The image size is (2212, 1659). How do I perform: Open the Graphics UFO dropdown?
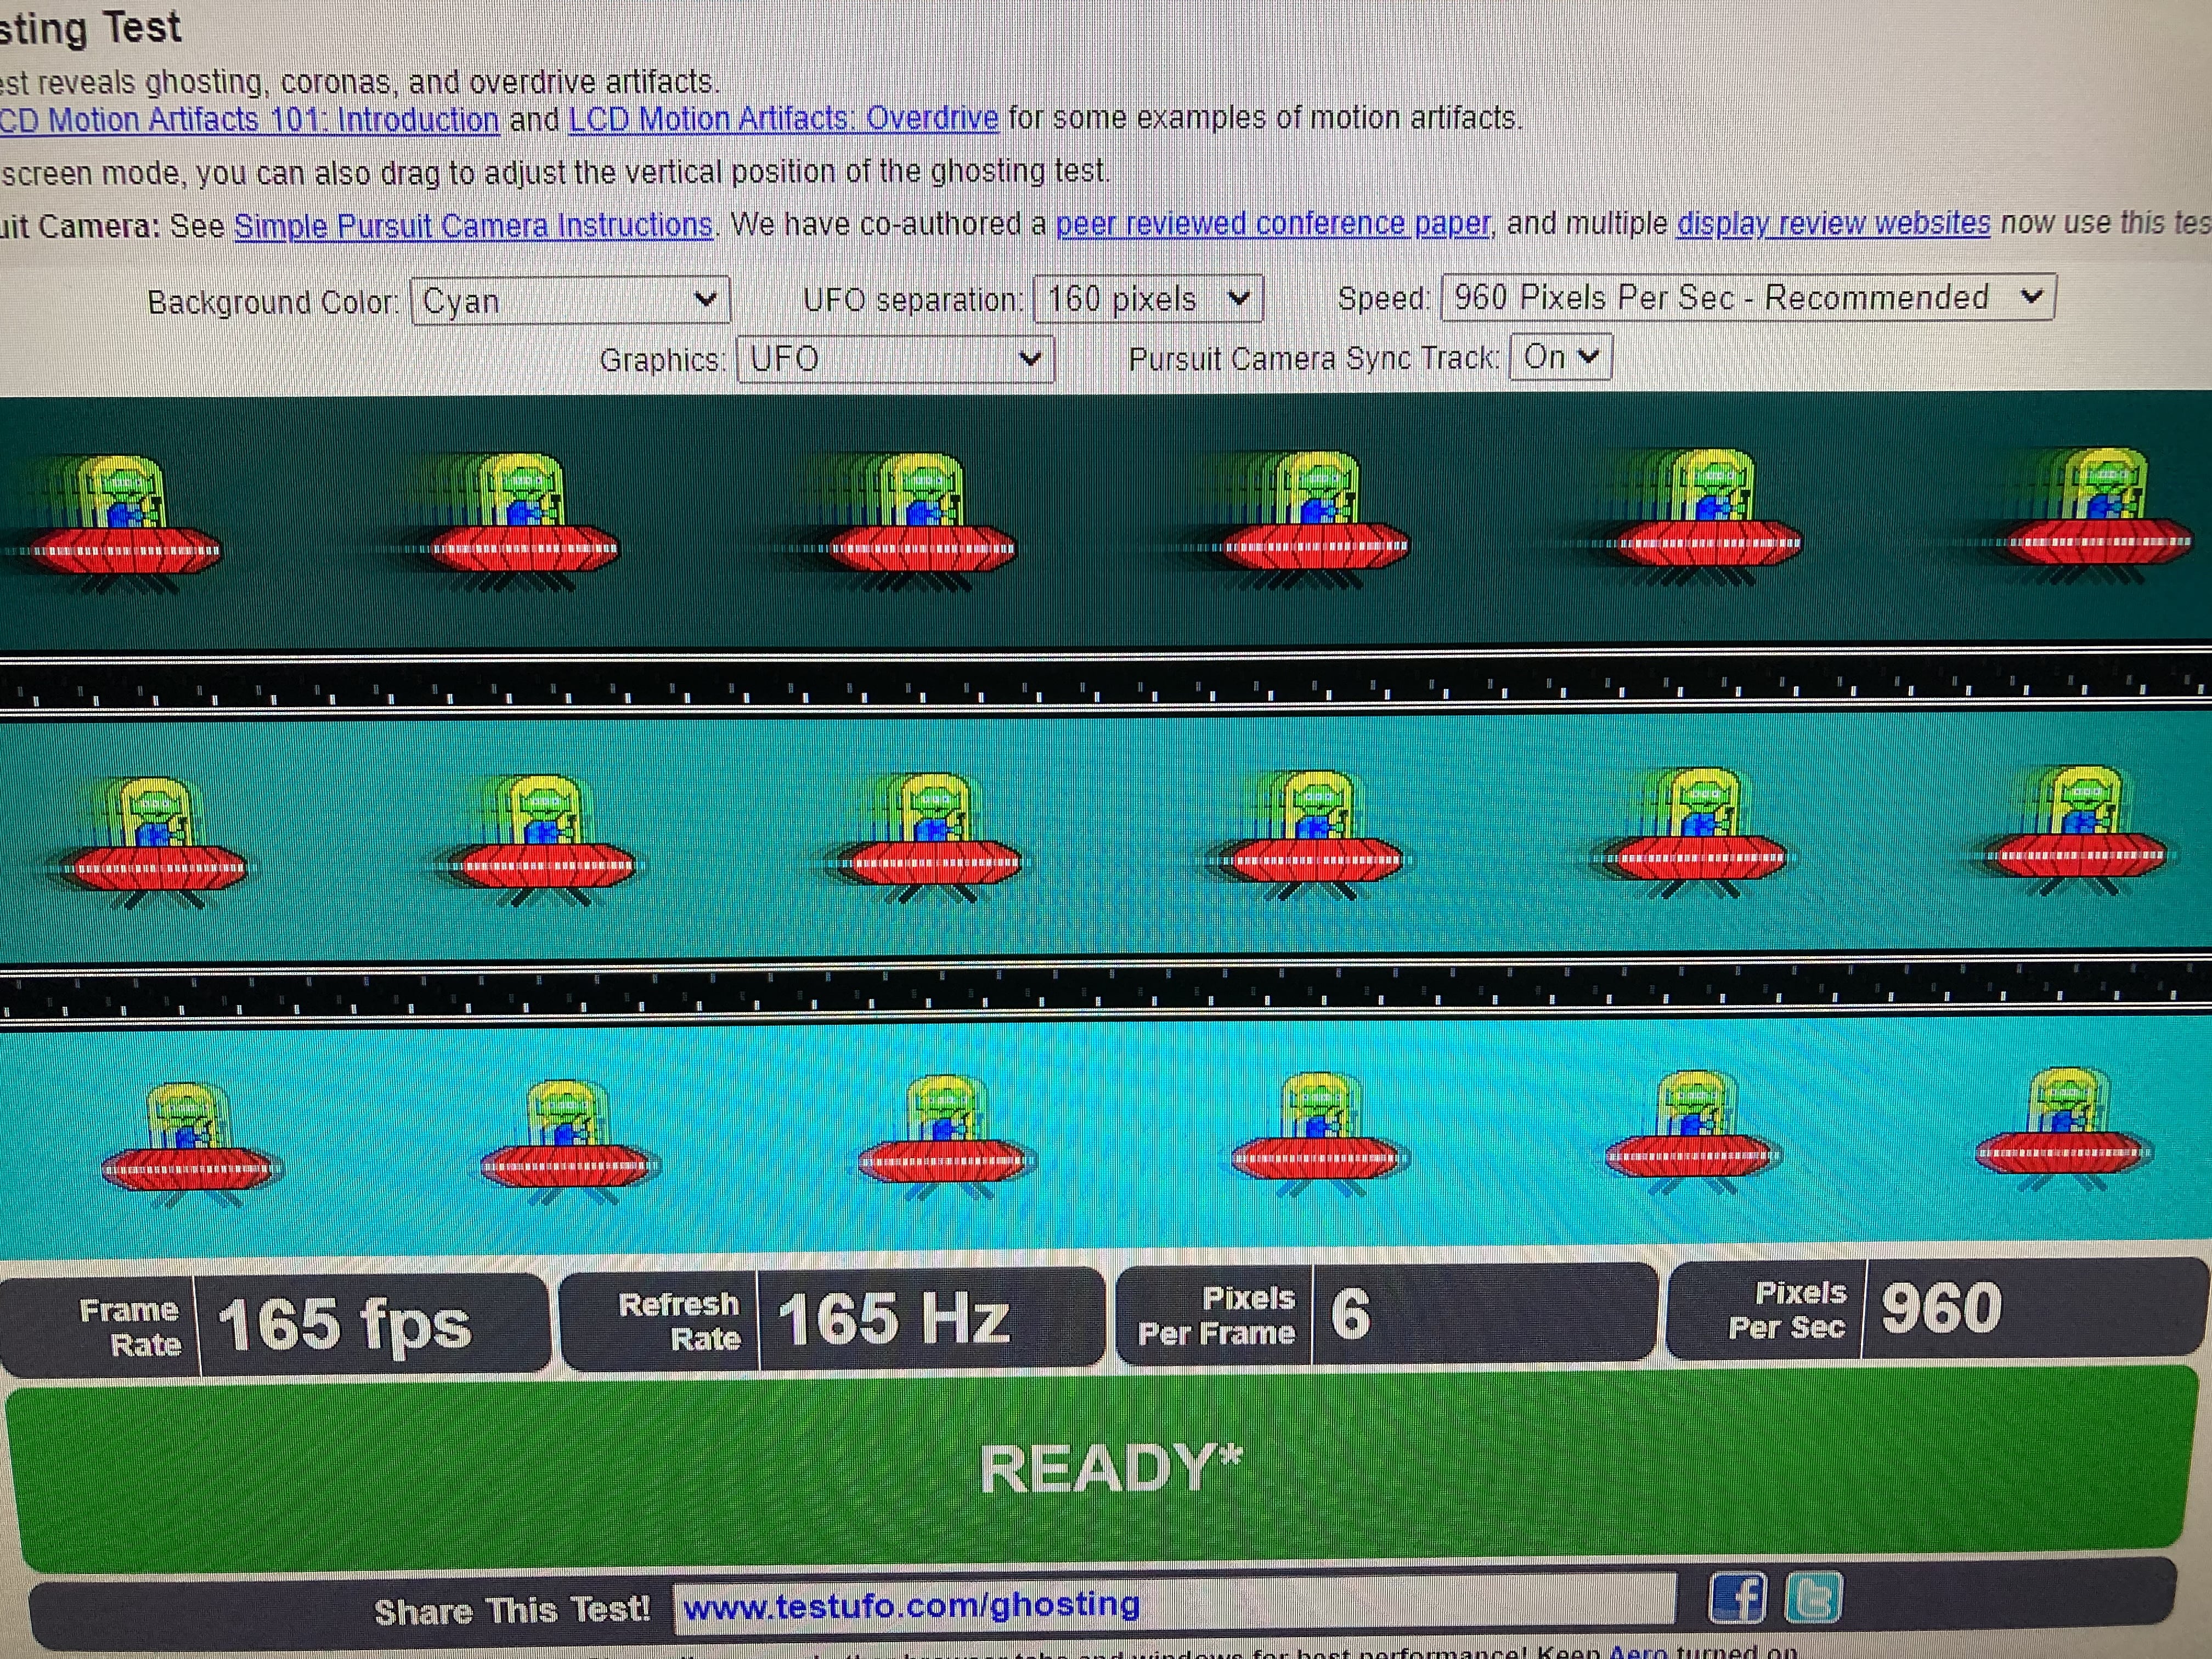[895, 358]
